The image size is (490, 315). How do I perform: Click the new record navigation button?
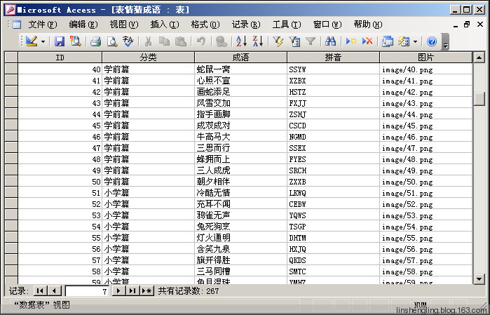(x=147, y=291)
